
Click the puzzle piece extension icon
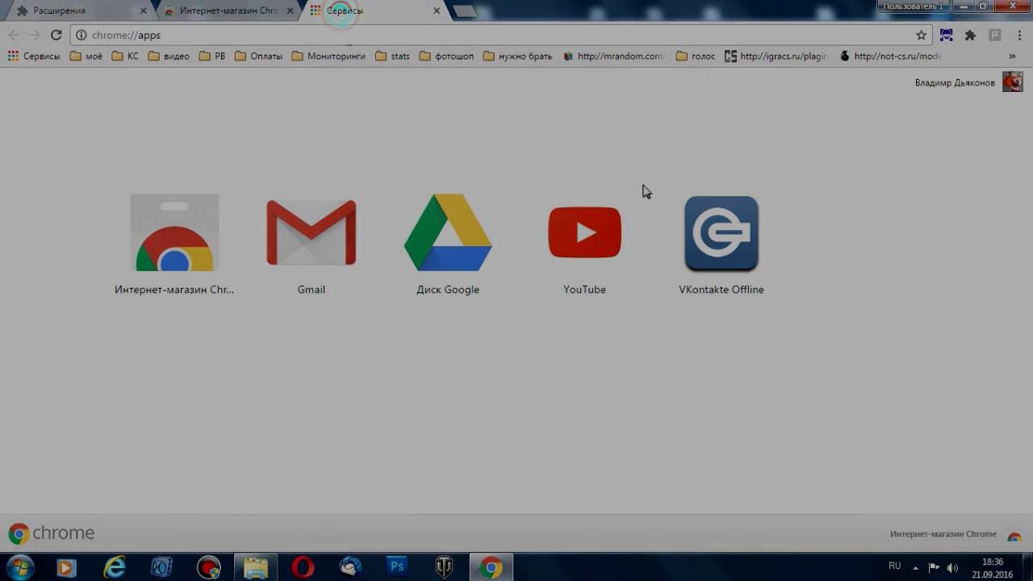coord(970,35)
